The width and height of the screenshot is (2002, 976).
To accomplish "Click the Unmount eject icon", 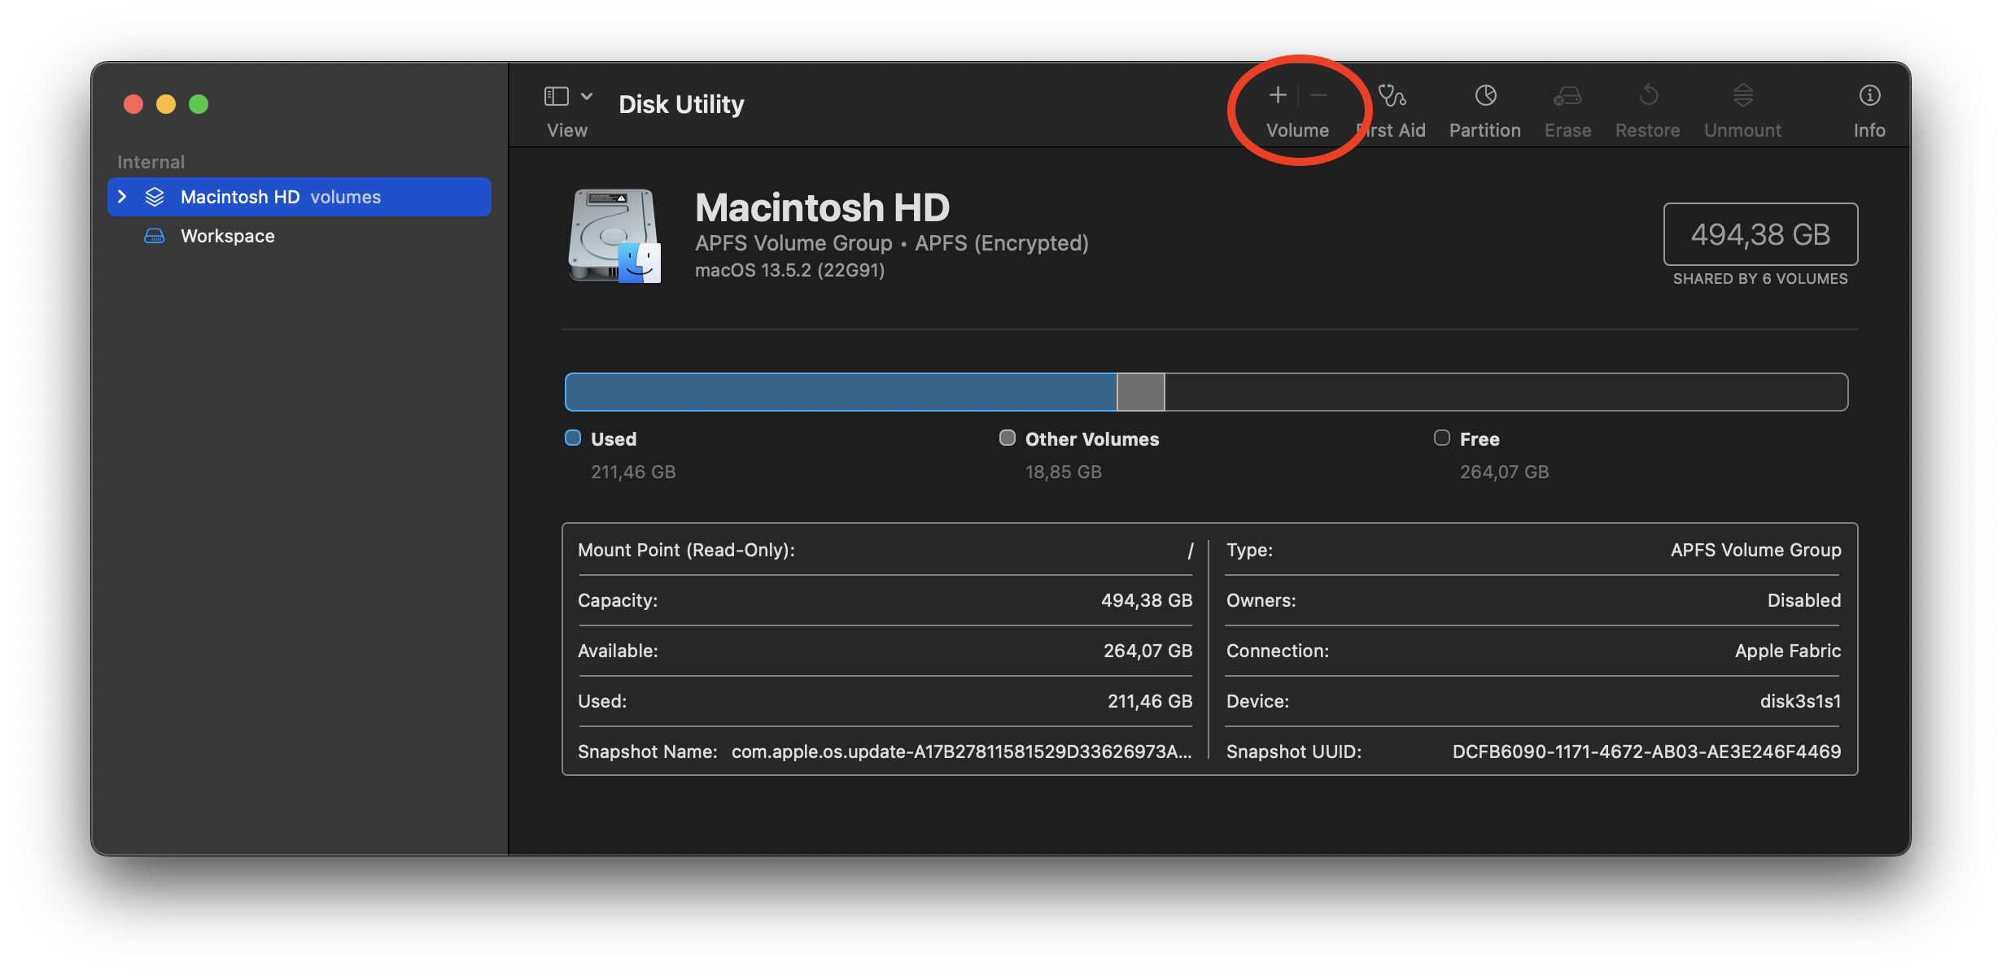I will pos(1742,96).
